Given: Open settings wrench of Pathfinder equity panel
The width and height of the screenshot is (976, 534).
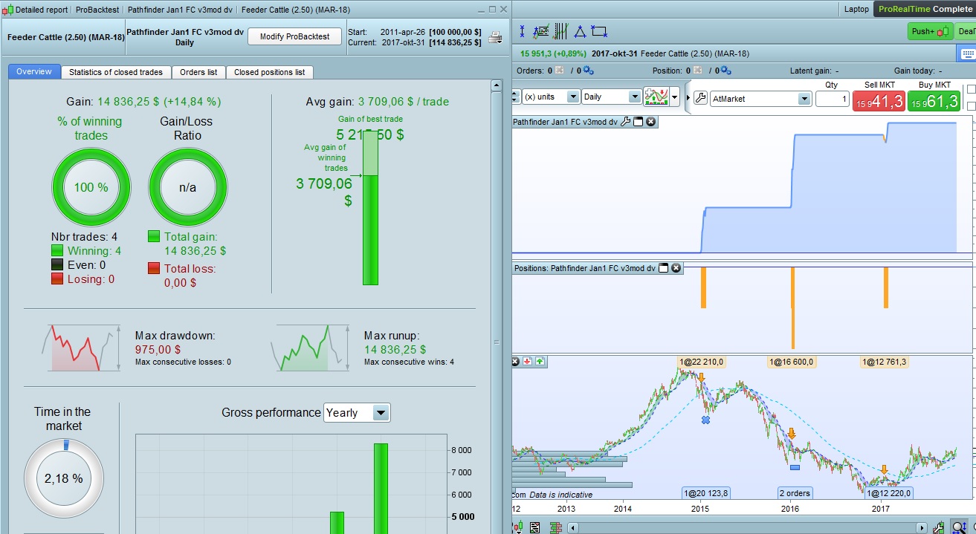Looking at the screenshot, I should click(x=625, y=121).
